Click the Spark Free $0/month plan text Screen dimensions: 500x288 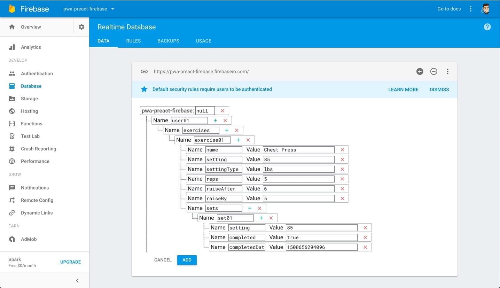tap(22, 262)
